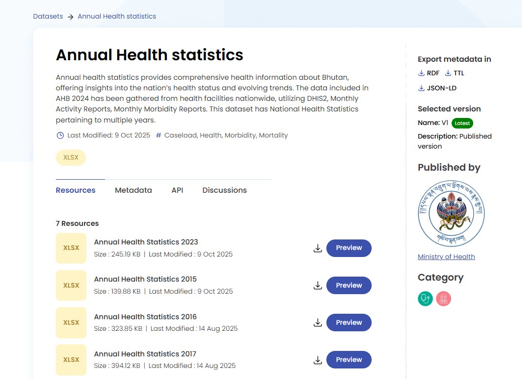Download the Annual Health Statistics 2023 file

point(317,248)
